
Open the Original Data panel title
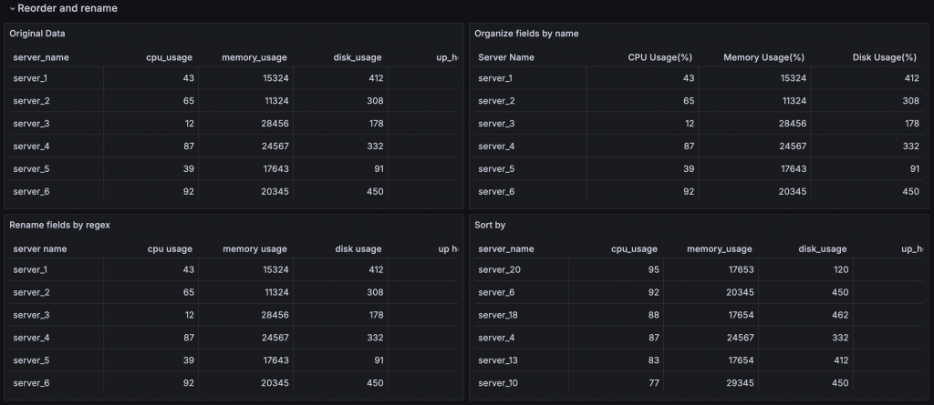tap(36, 34)
